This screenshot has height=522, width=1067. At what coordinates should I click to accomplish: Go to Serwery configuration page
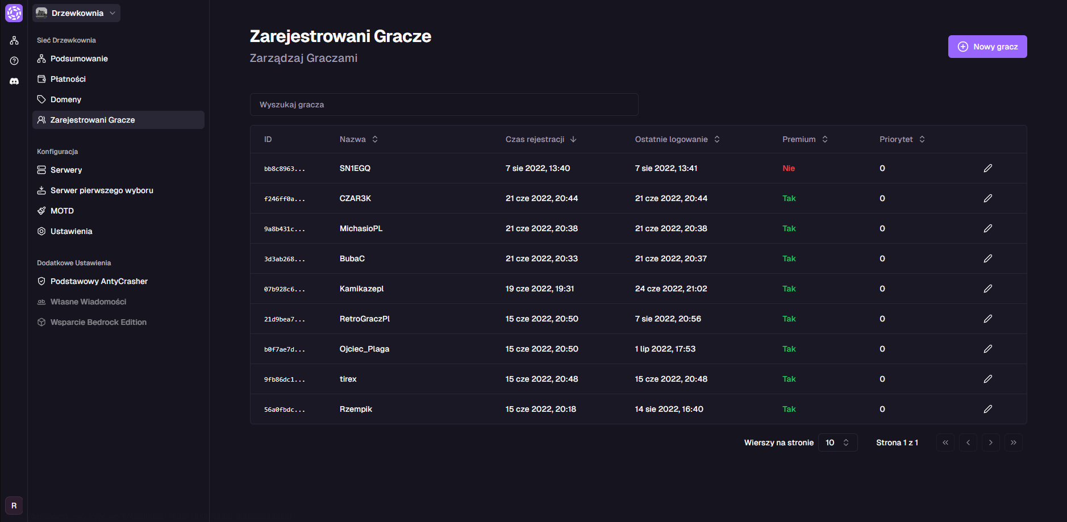[66, 170]
